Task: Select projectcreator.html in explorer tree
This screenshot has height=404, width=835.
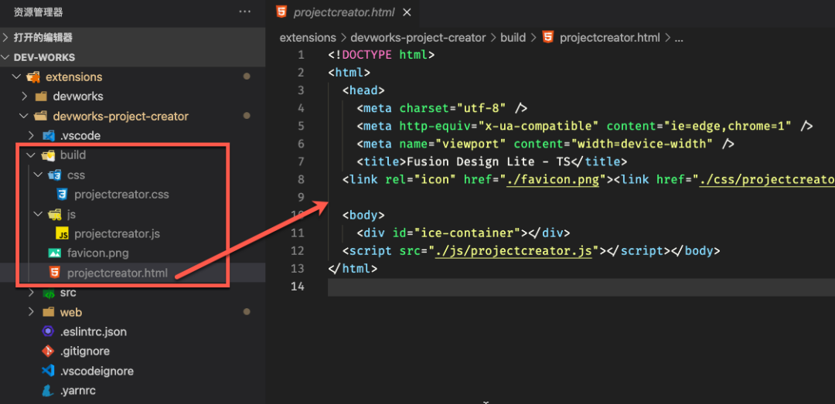Action: [x=118, y=273]
